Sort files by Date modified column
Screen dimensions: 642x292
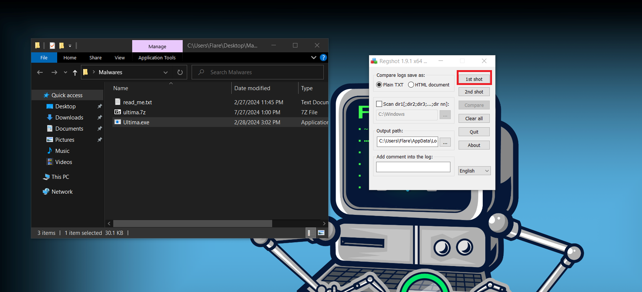tap(252, 88)
